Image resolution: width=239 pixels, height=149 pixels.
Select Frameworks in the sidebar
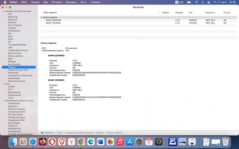(x=14, y=104)
